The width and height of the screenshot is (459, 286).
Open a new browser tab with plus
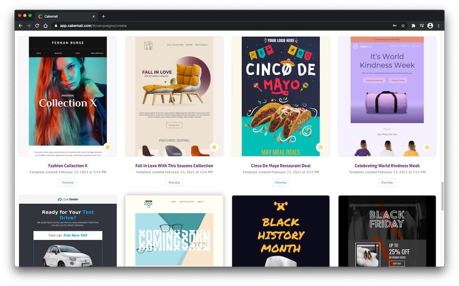(x=104, y=17)
